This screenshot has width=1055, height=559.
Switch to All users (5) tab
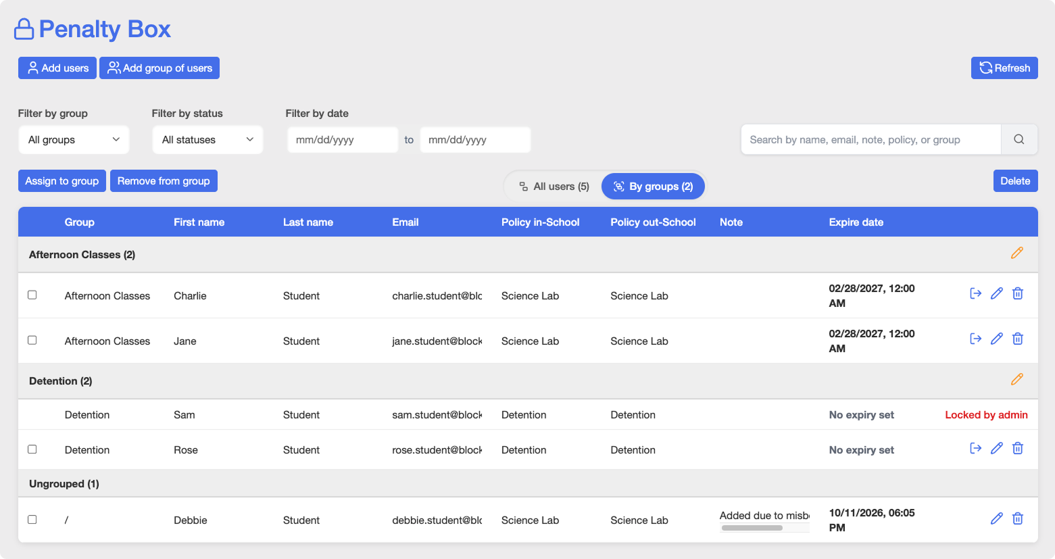(554, 187)
